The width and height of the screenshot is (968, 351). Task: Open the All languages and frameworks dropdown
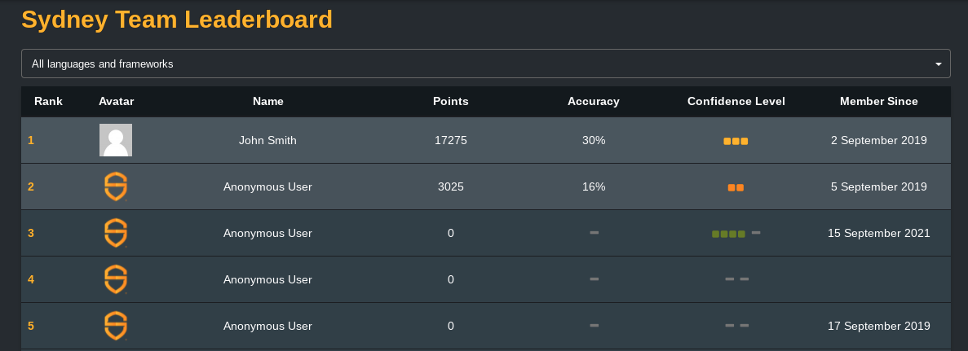click(486, 64)
